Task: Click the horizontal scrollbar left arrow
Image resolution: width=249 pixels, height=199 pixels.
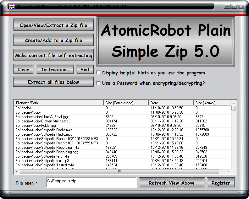Action: coord(17,171)
